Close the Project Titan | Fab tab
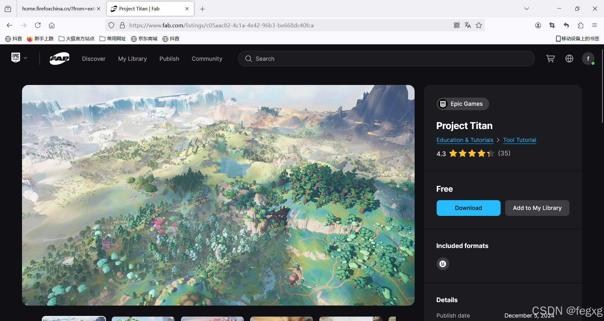The image size is (604, 321). point(187,9)
